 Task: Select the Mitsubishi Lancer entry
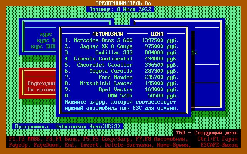tap(122, 83)
